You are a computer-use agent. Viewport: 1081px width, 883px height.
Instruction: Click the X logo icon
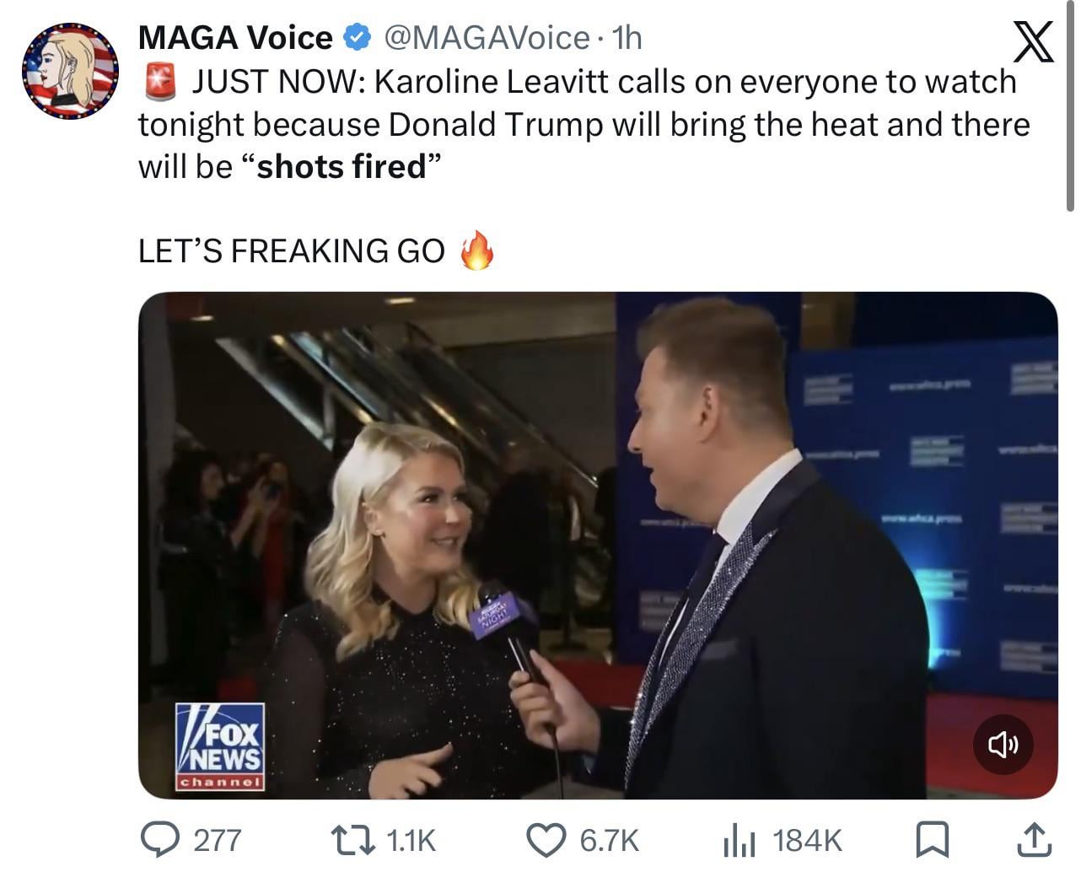pos(1032,42)
